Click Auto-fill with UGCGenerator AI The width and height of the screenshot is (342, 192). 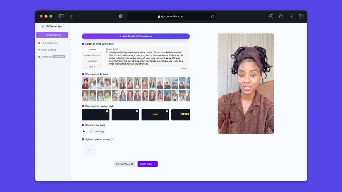[x=136, y=36]
